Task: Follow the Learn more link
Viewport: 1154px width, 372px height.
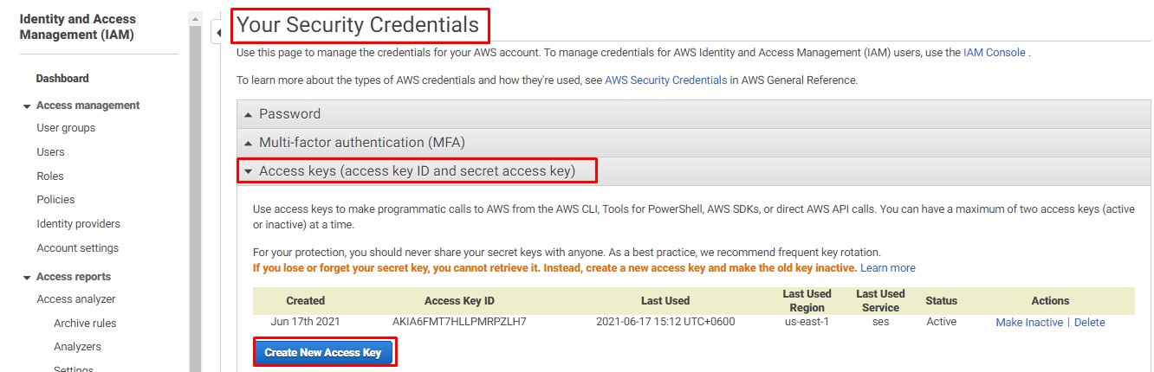Action: tap(887, 268)
